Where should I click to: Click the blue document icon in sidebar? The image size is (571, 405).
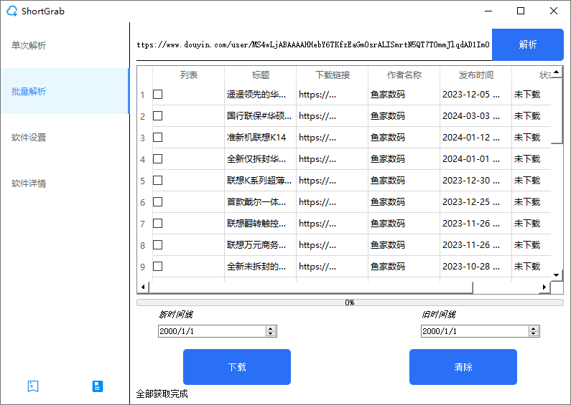[98, 386]
